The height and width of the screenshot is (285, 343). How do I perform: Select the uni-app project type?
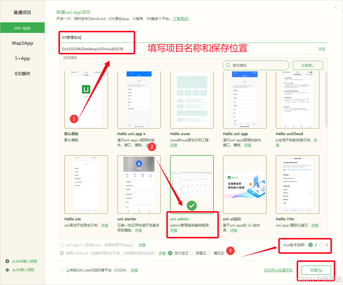(22, 28)
